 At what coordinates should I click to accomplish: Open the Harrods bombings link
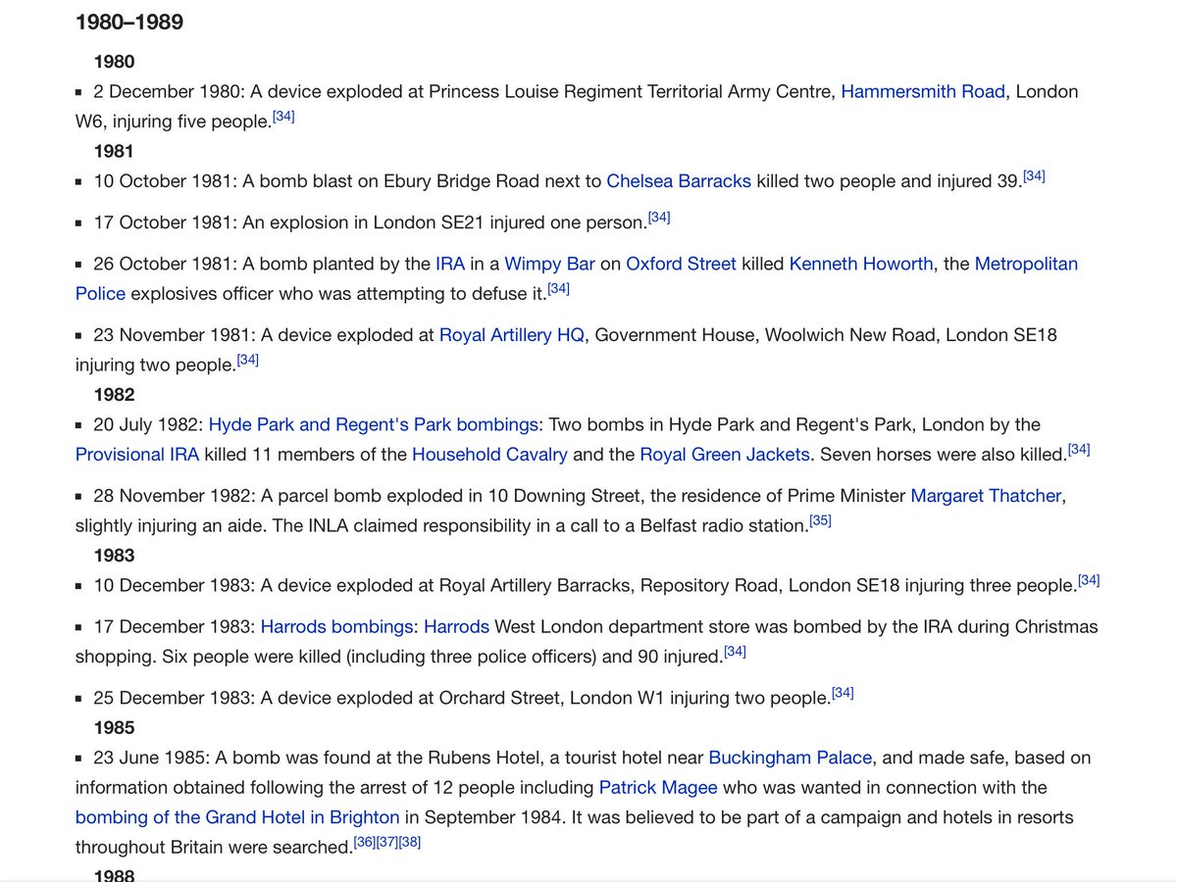[x=336, y=625]
